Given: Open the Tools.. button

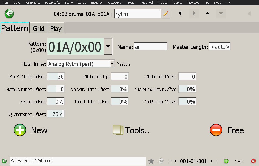Looking at the screenshot, I should pos(131,130).
